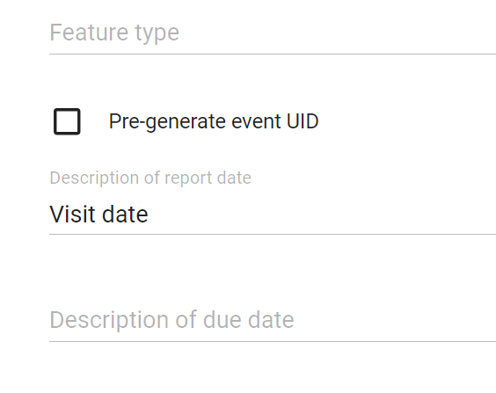The height and width of the screenshot is (393, 496).
Task: Click the underline below 'Visit date' value
Action: (x=273, y=234)
